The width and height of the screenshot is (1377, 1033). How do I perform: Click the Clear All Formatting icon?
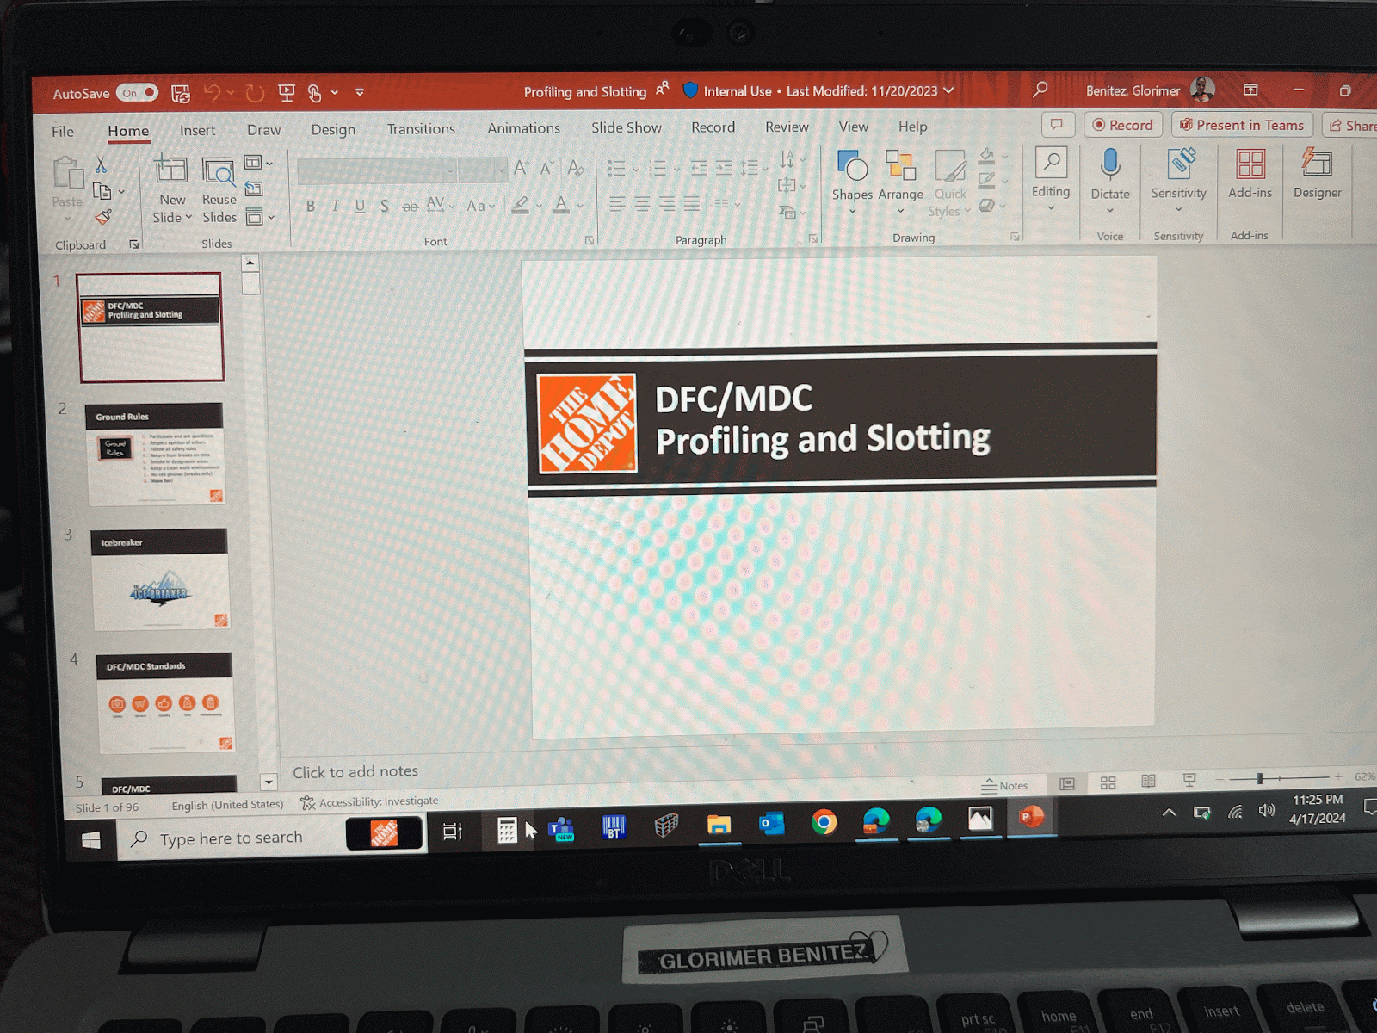[576, 168]
